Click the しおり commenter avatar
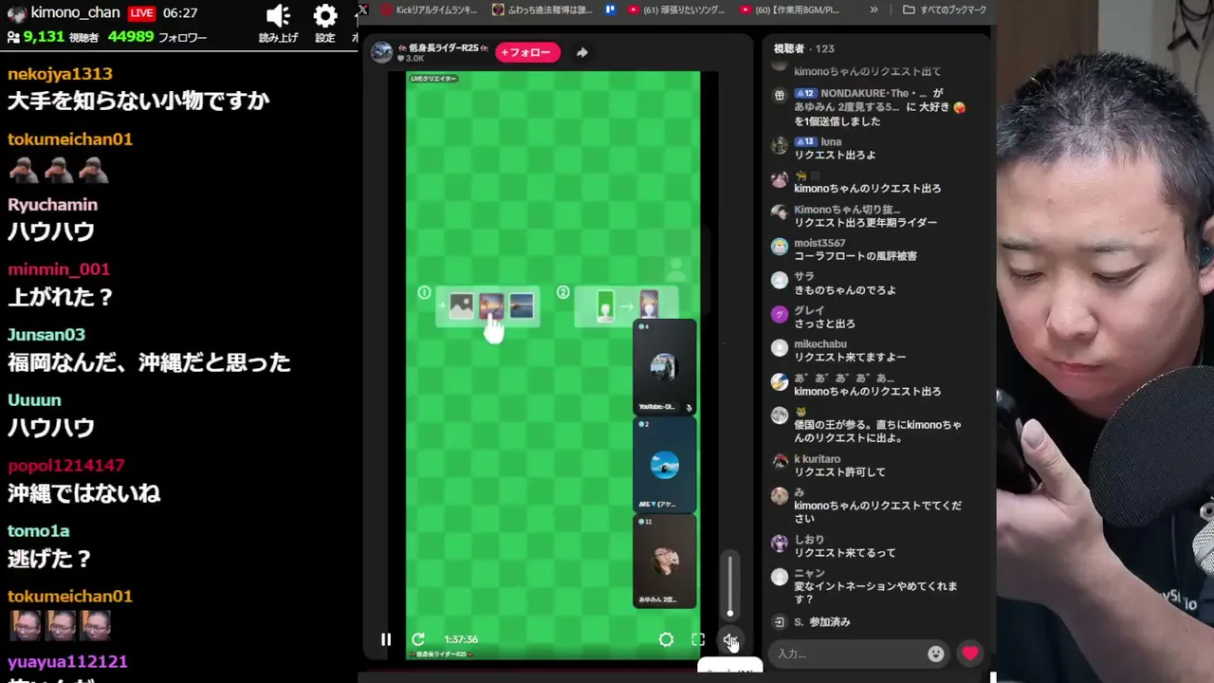This screenshot has width=1214, height=683. tap(780, 543)
